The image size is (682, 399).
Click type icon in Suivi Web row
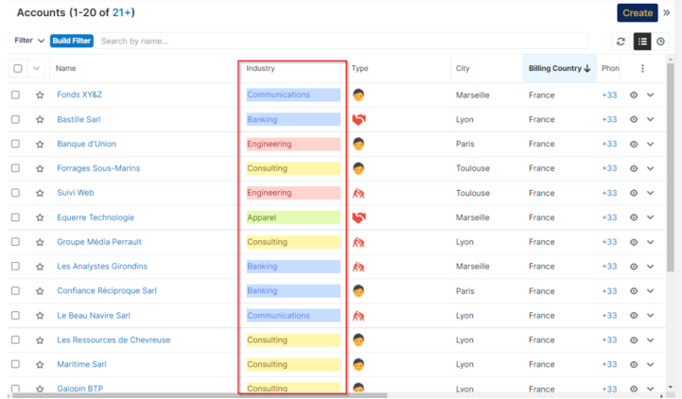click(358, 193)
